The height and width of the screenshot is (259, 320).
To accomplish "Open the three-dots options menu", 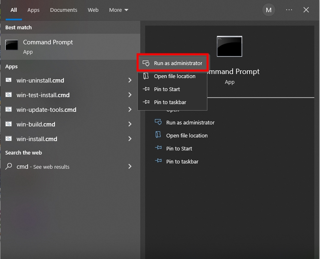I will (x=289, y=10).
